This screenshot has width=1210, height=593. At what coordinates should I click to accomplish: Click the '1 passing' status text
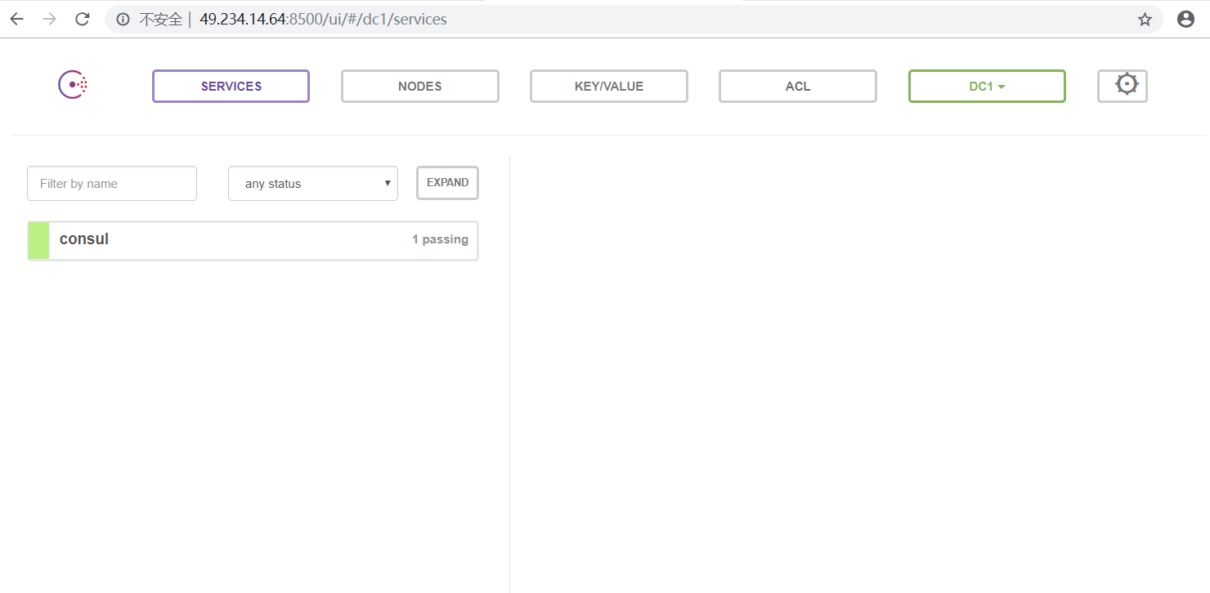point(440,239)
